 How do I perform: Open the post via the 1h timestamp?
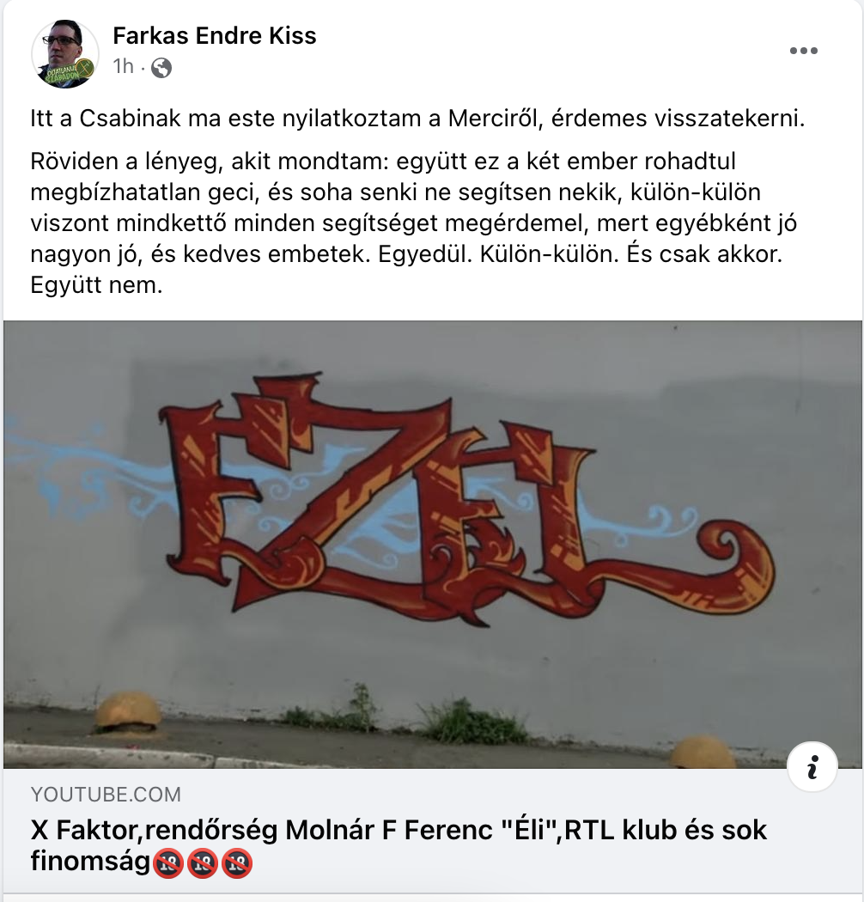pyautogui.click(x=123, y=67)
